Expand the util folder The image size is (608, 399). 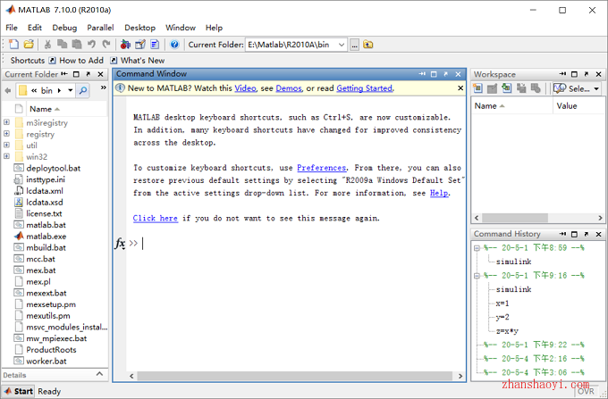point(6,145)
